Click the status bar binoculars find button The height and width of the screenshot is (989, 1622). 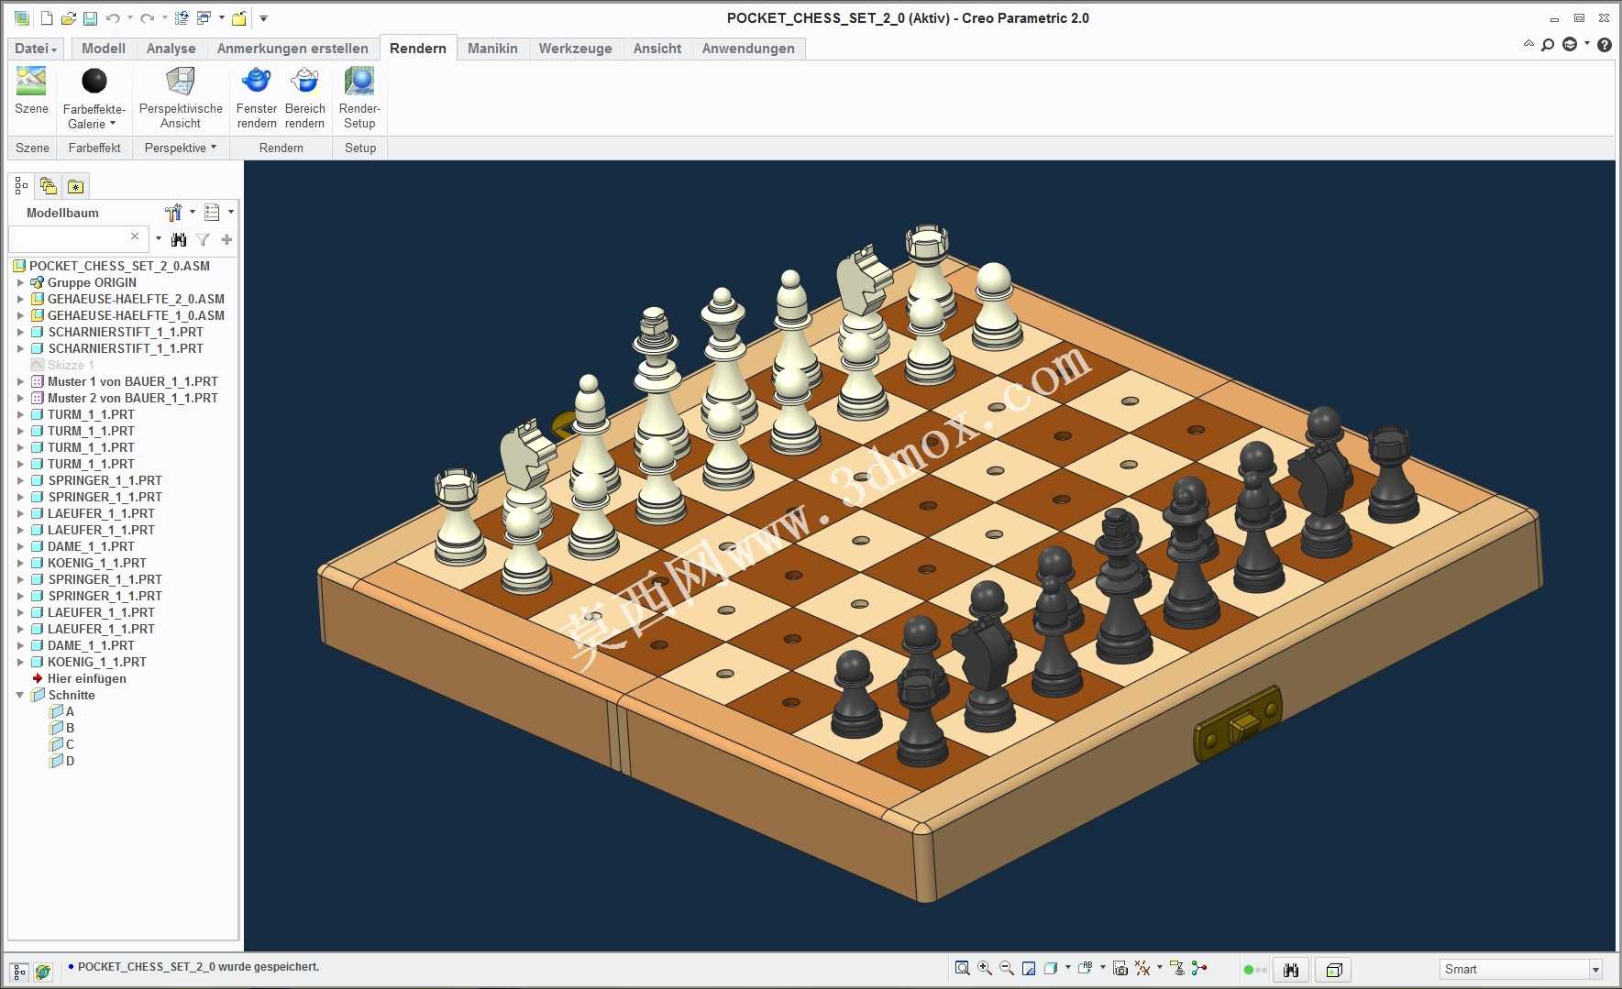(1291, 969)
